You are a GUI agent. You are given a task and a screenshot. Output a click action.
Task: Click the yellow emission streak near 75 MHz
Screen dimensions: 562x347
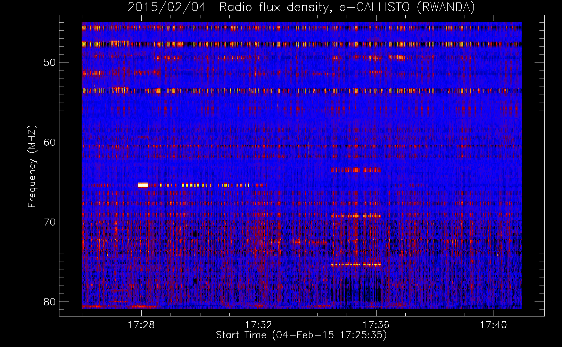pos(356,265)
